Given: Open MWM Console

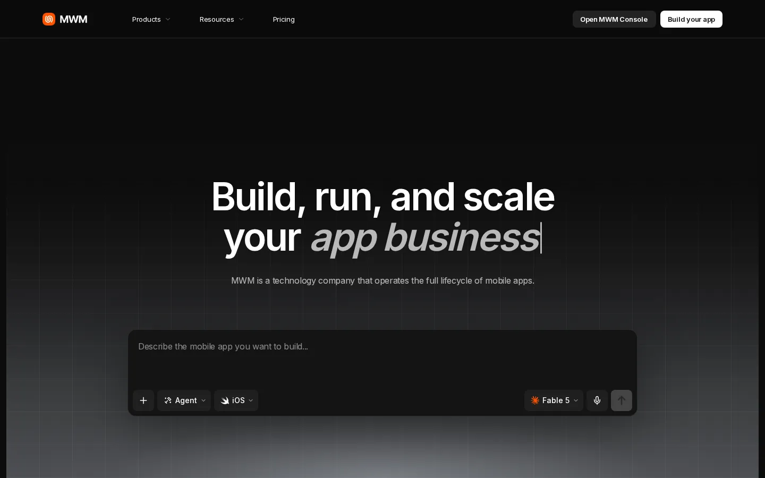Looking at the screenshot, I should [614, 19].
